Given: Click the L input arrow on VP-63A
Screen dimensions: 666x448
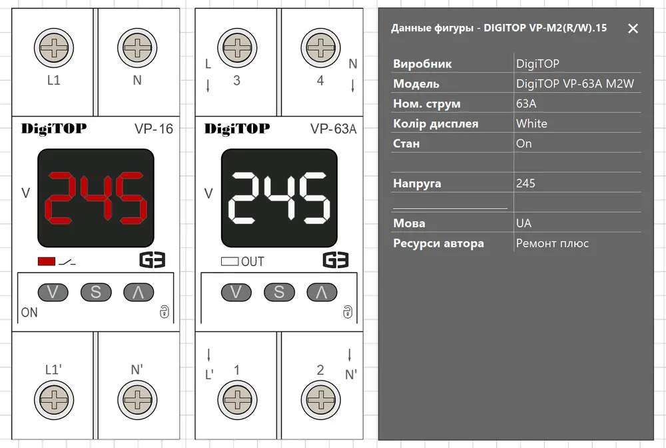Looking at the screenshot, I should click(208, 86).
